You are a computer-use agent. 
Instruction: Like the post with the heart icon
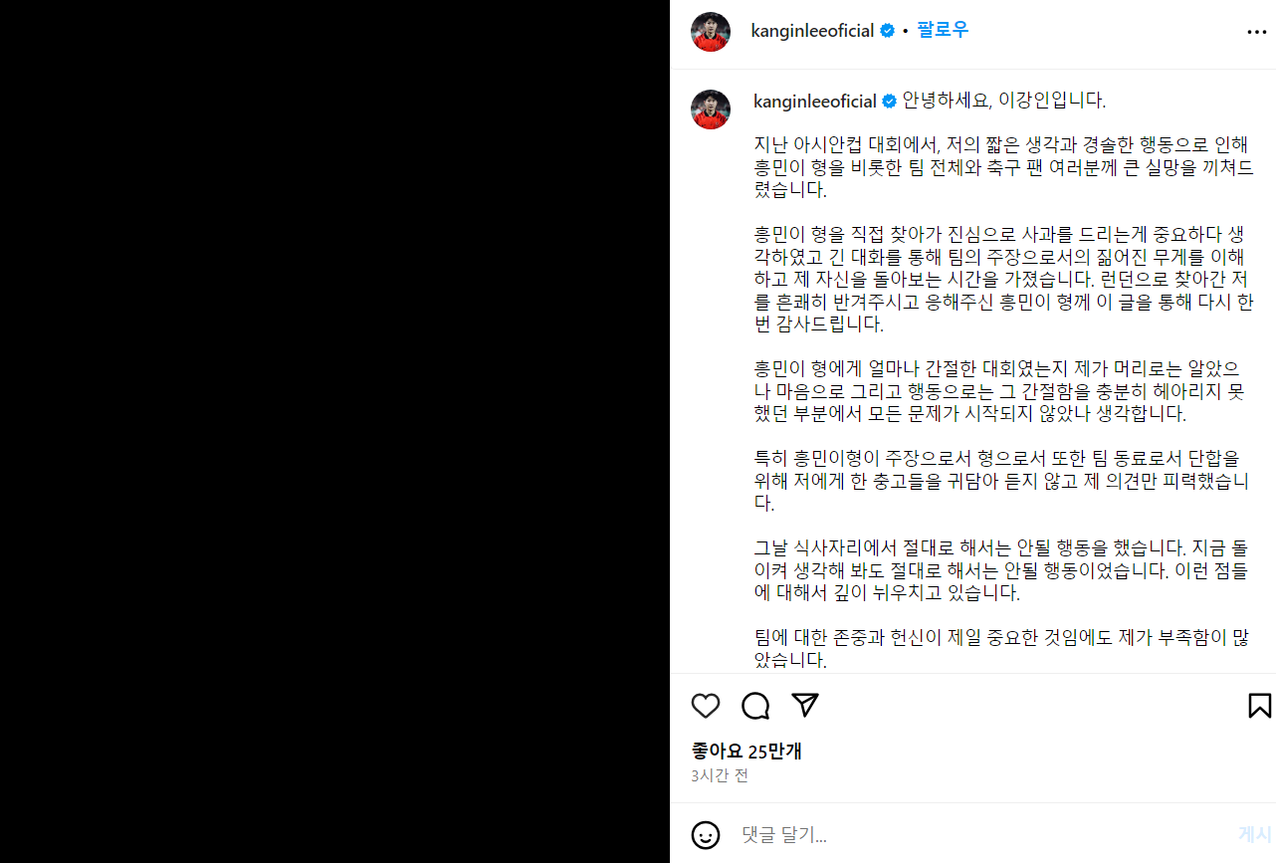706,706
